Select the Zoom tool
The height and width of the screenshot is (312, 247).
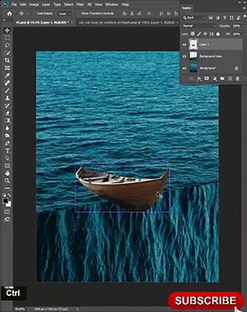pos(7,181)
